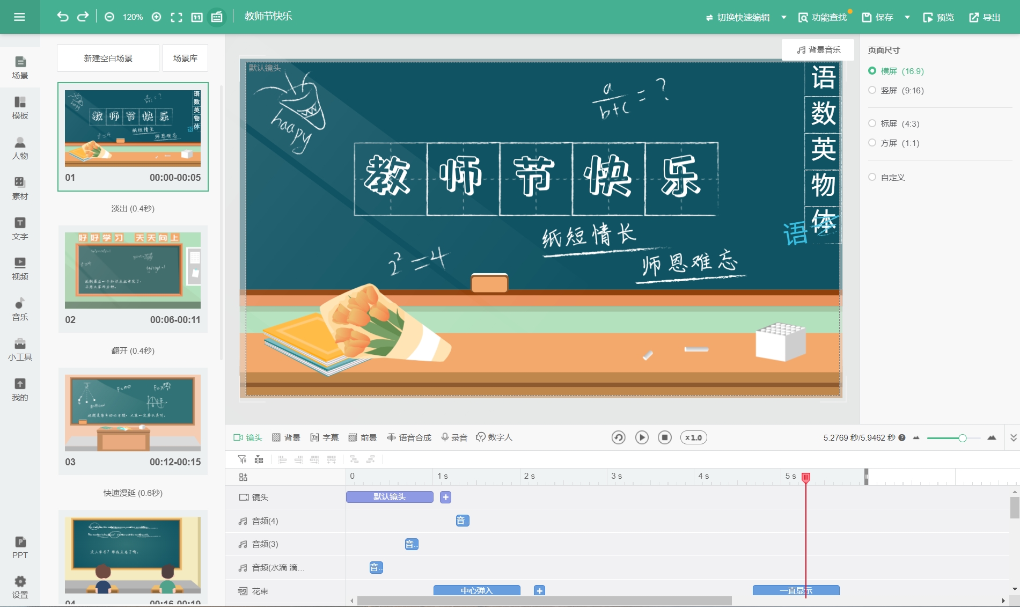The height and width of the screenshot is (607, 1020).
Task: Switch to the 前景 foreground tab
Action: 363,437
